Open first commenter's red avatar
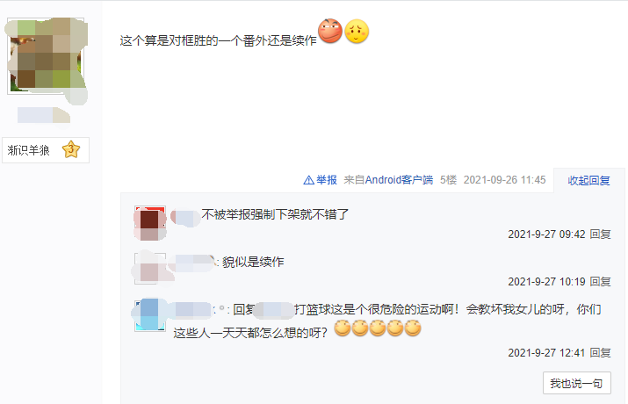Screen dimensions: 628x404 [150, 222]
